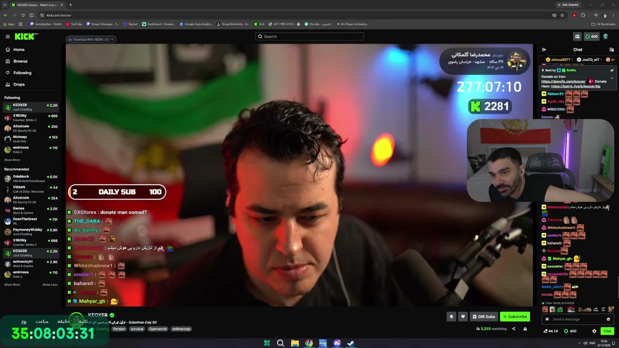The image size is (619, 348).
Task: Open File Explorer from taskbar
Action: coord(295,343)
